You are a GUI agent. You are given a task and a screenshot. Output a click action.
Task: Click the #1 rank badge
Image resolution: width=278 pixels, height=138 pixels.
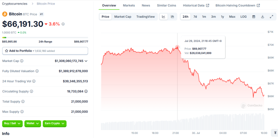pos(41,14)
